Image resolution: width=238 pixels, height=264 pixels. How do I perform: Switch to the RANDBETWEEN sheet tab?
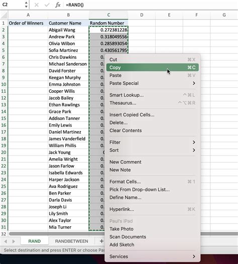click(72, 241)
